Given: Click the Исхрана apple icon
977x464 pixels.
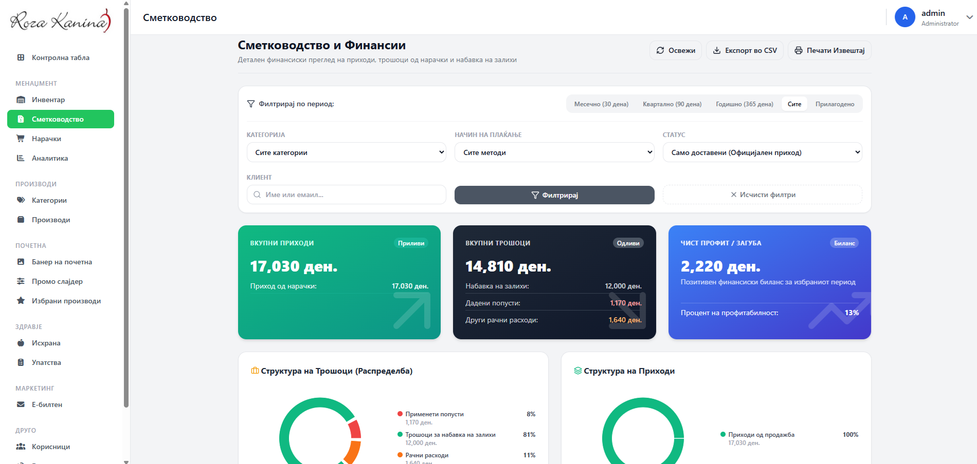Looking at the screenshot, I should coord(21,343).
